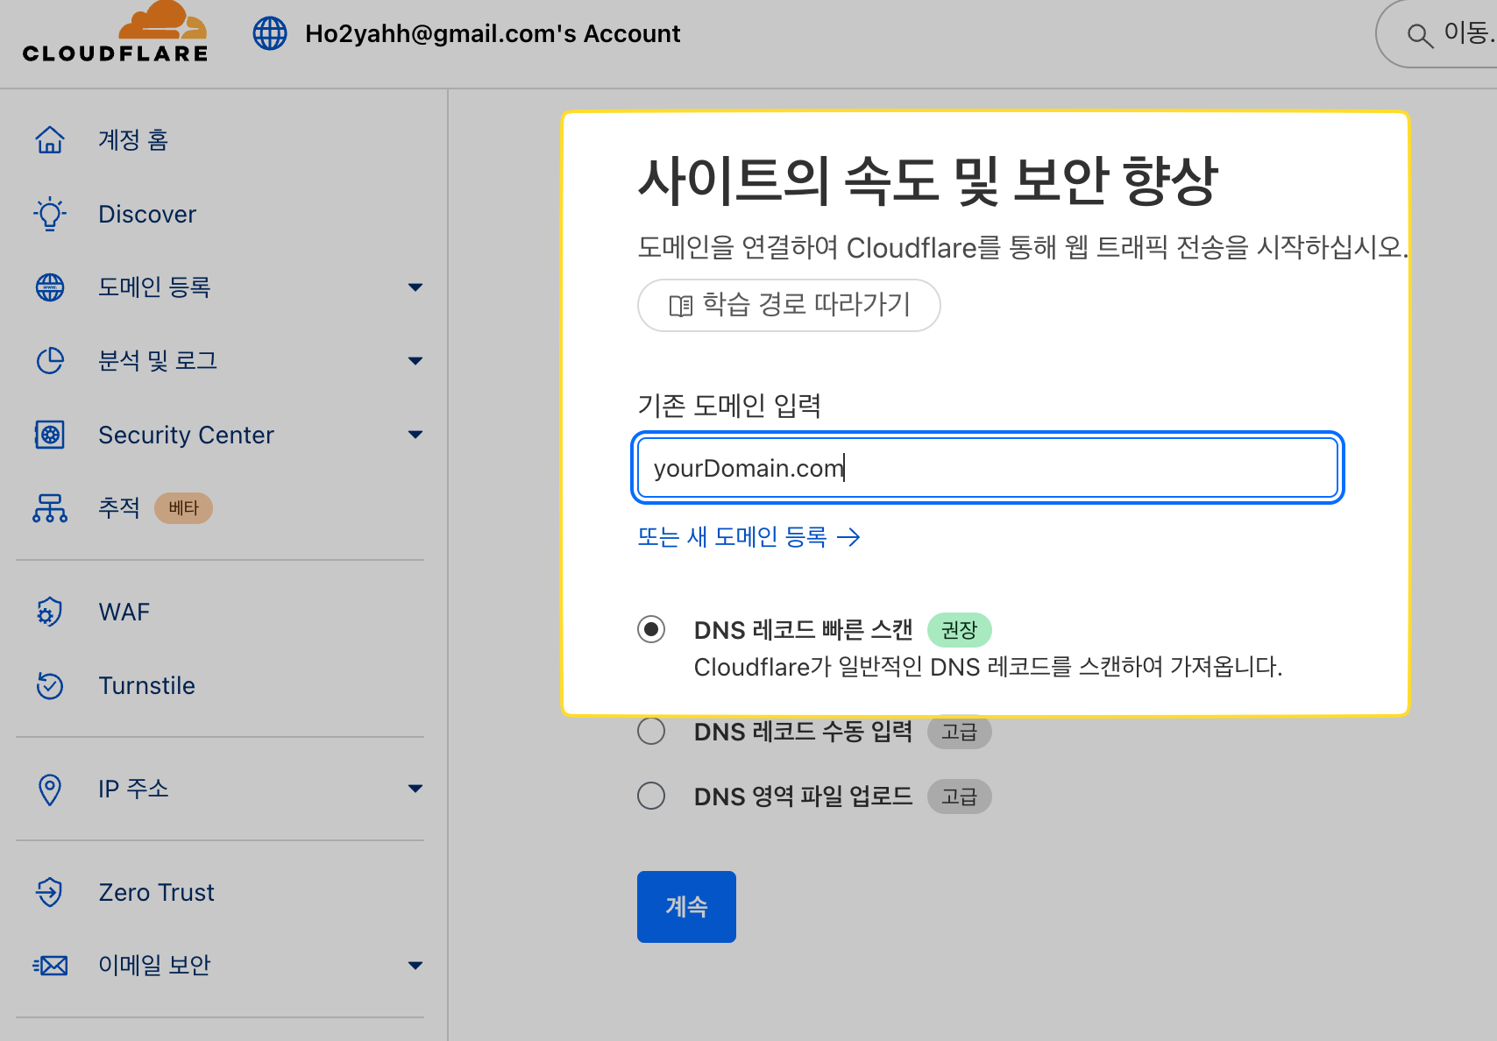The image size is (1497, 1041).
Task: Open the Security Center menu label
Action: [x=186, y=435]
